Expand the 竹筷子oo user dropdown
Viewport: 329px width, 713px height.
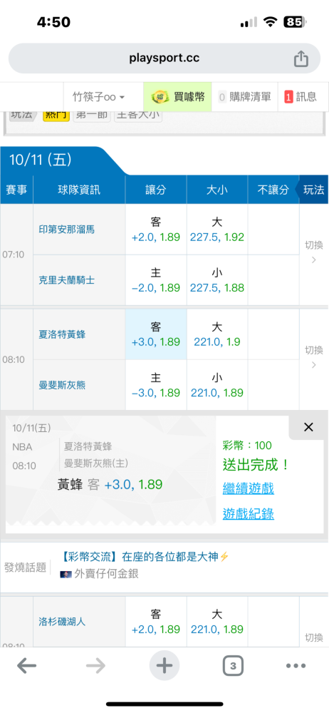click(98, 97)
